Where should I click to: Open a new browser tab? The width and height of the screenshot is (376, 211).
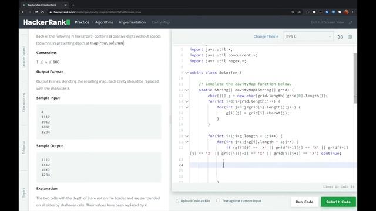pos(73,5)
